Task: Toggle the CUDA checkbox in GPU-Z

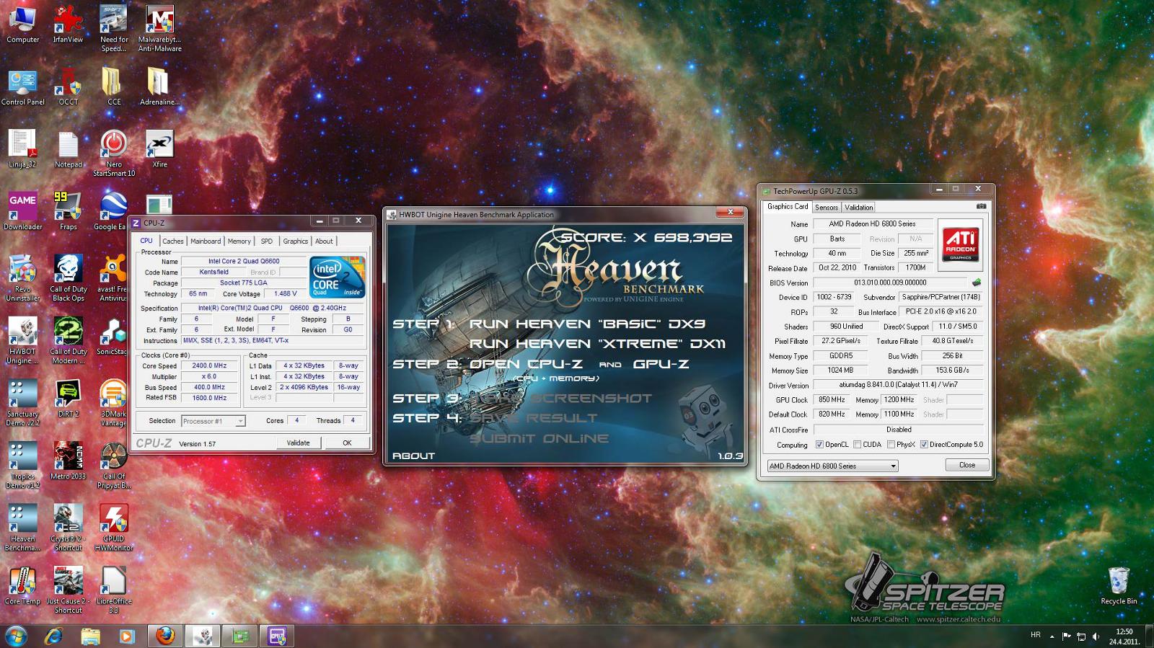Action: coord(858,445)
